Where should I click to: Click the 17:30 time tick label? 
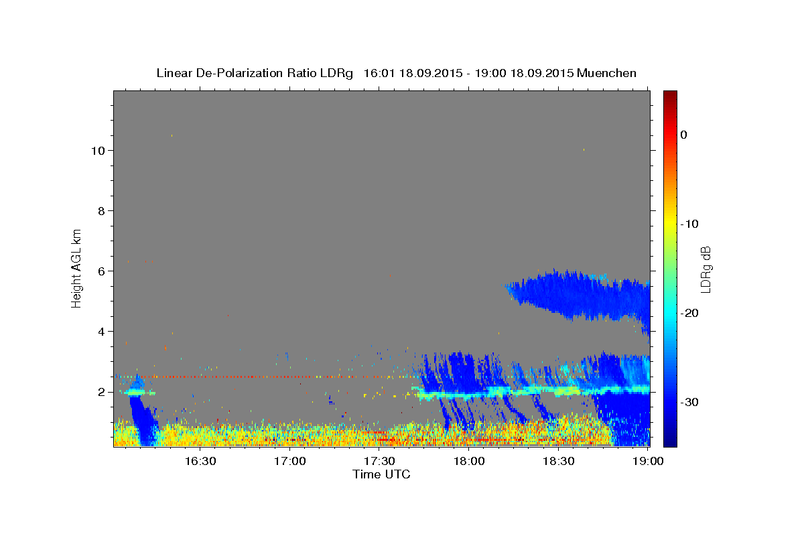tap(379, 462)
